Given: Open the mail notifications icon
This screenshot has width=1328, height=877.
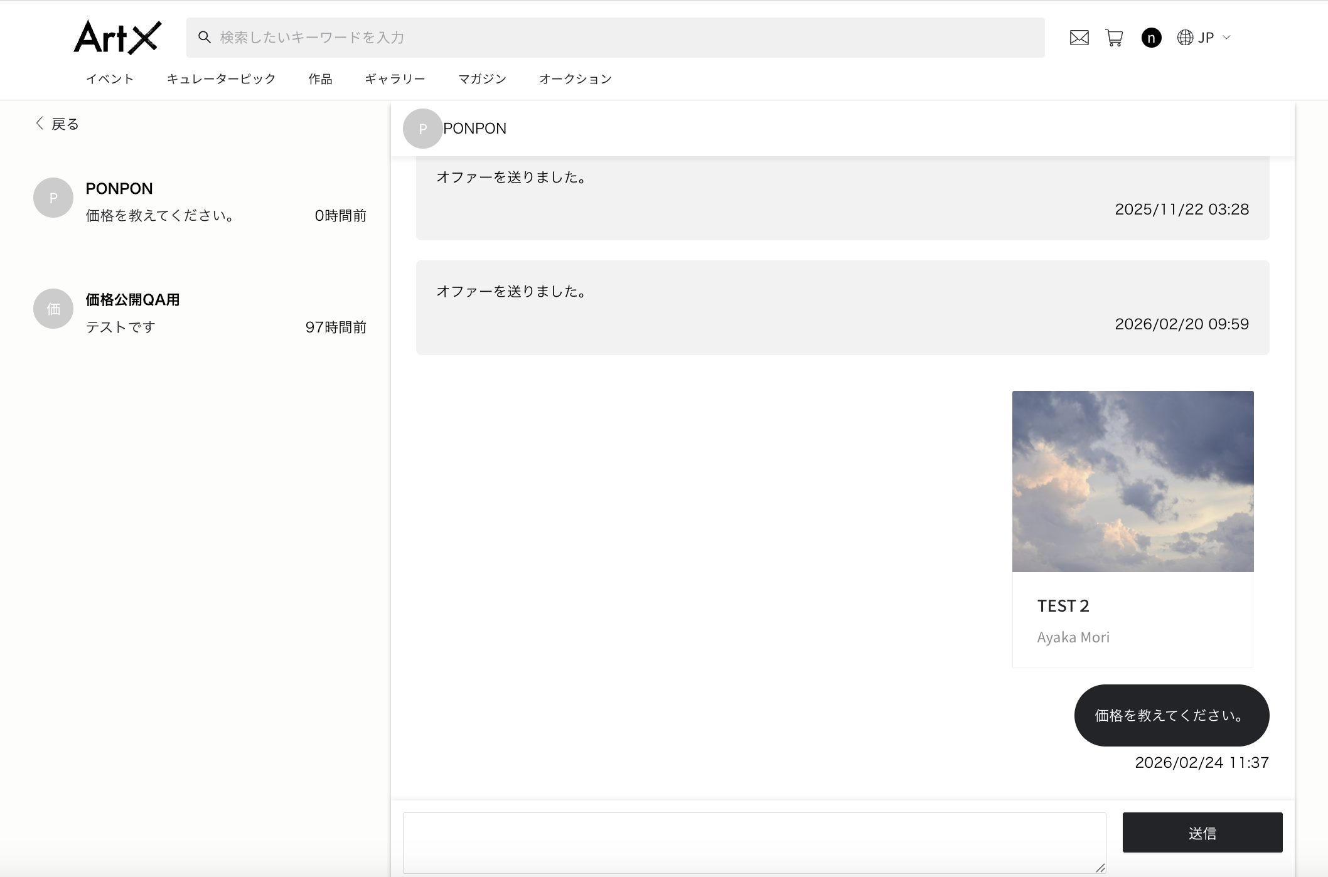Looking at the screenshot, I should click(x=1079, y=38).
